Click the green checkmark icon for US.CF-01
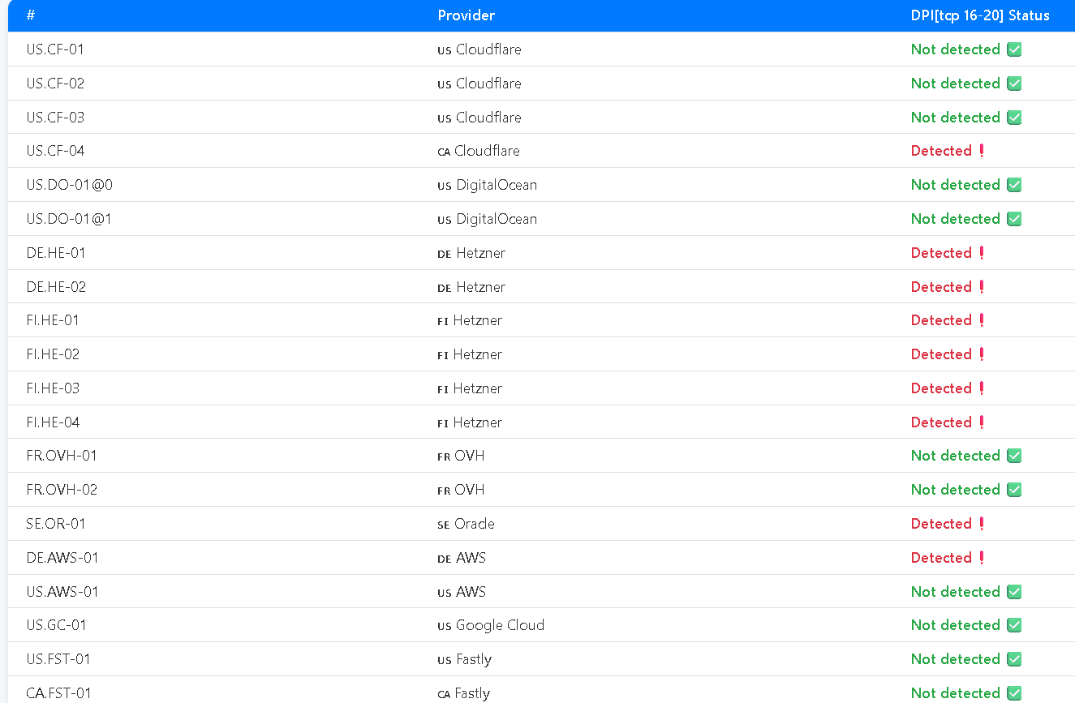Screen dimensions: 1075x703 [1013, 49]
